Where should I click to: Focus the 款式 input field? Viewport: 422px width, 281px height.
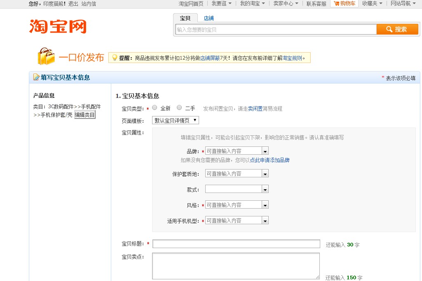pos(234,189)
